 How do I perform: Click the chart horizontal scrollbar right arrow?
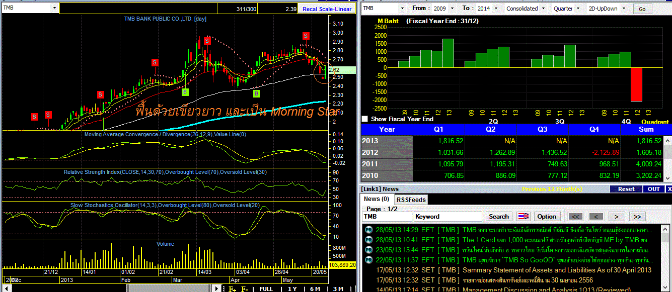217,288
